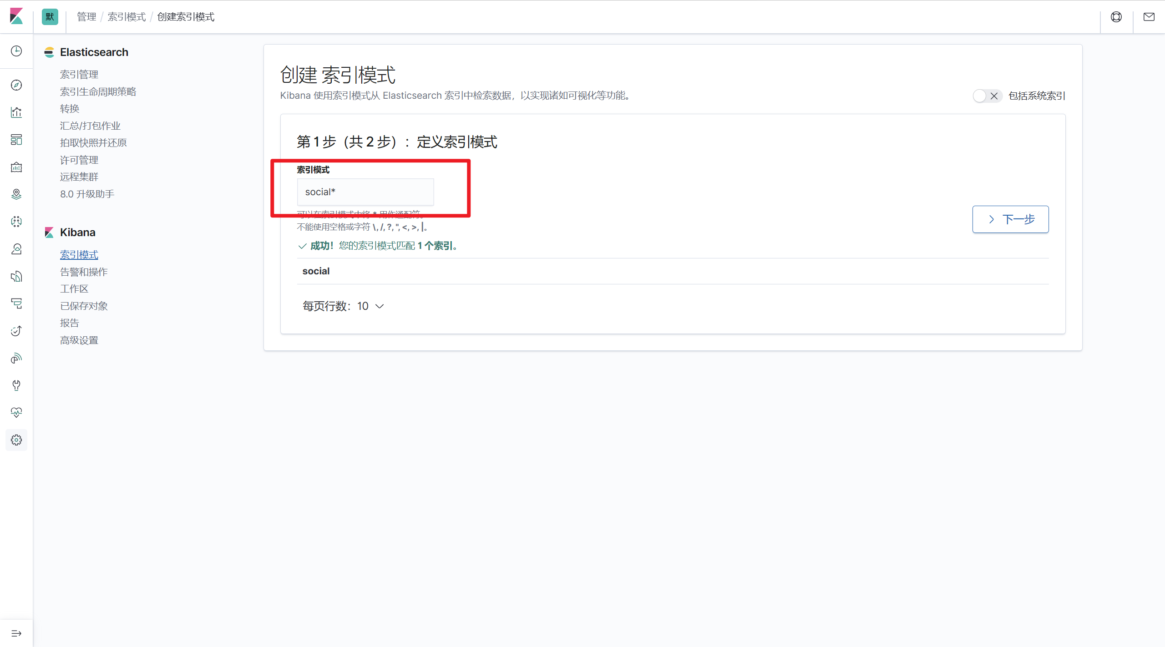Viewport: 1165px width, 647px height.
Task: Expand the 每页行数 10 dropdown
Action: point(344,306)
